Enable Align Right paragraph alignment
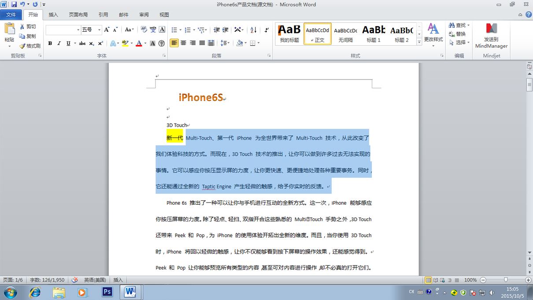 [x=192, y=43]
